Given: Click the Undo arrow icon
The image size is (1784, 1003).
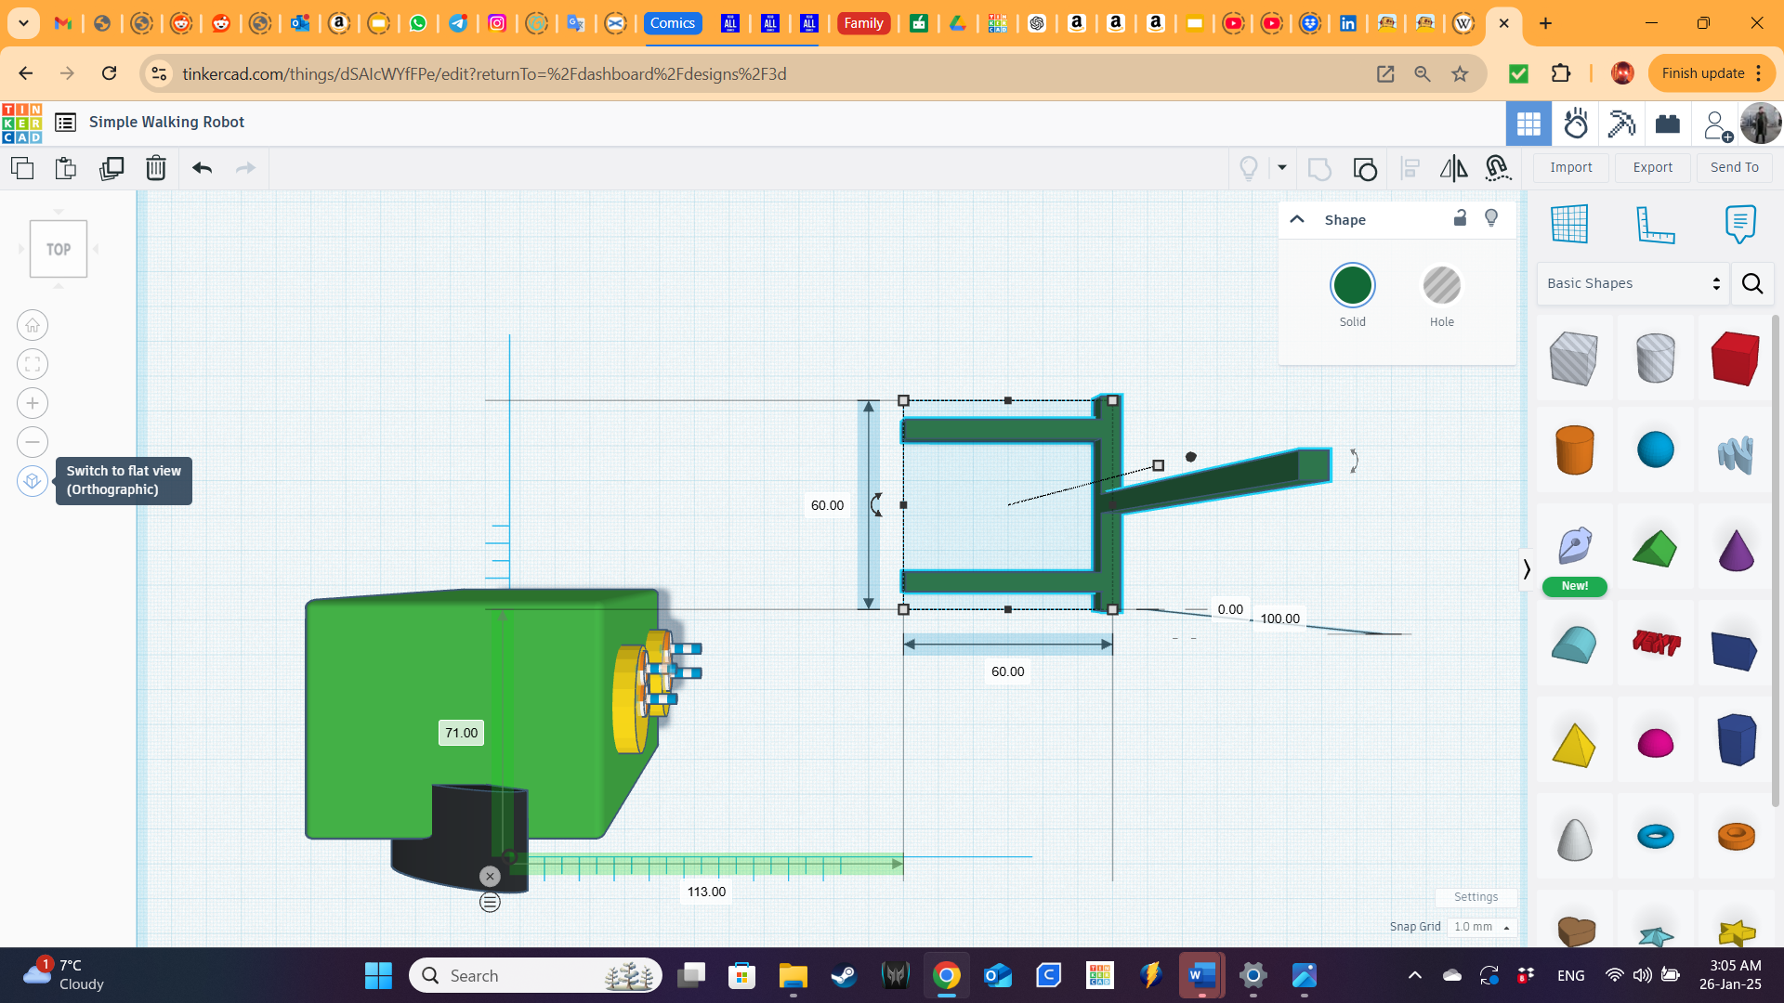Looking at the screenshot, I should point(201,168).
